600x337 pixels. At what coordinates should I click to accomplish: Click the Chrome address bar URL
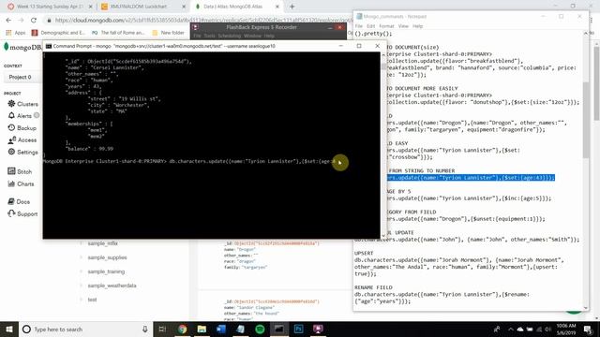(x=202, y=21)
